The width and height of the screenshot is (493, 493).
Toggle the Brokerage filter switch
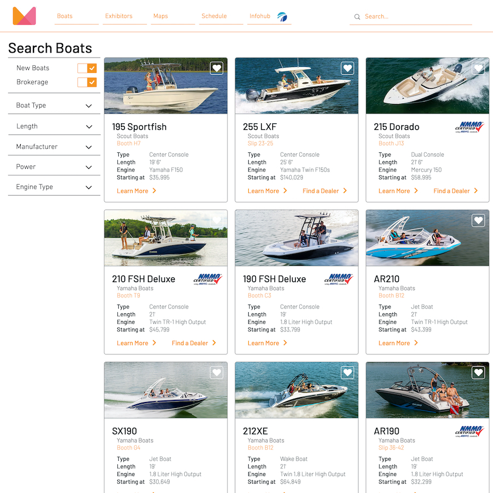[x=87, y=82]
